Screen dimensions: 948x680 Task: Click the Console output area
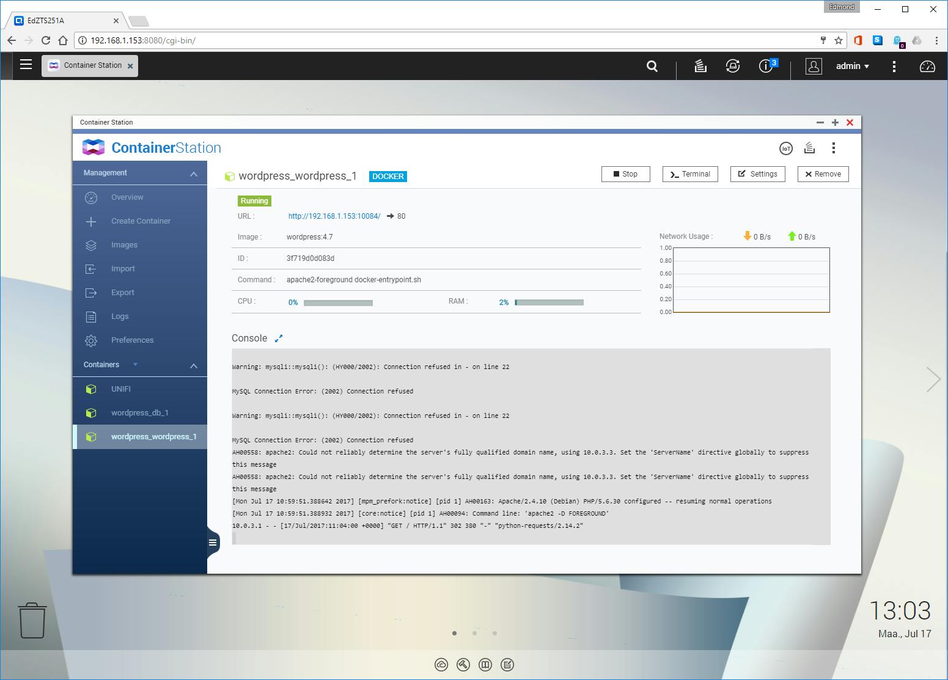point(531,446)
